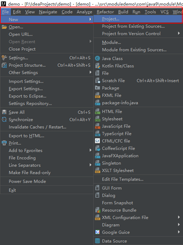
Task: Click the Stylesheet CSS icon
Action: [x=97, y=119]
